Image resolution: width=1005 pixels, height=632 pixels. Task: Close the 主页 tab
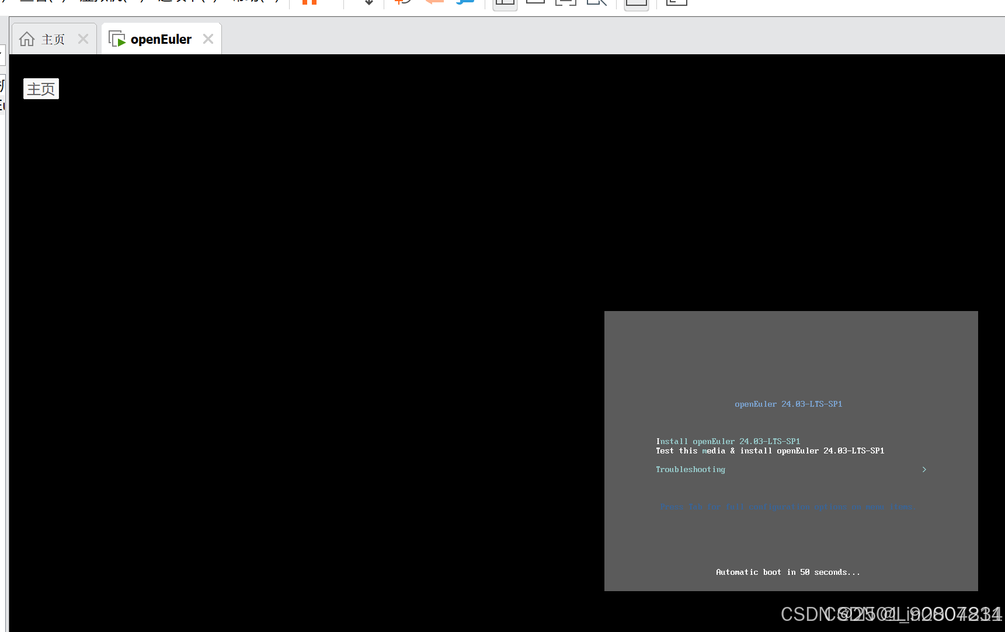83,39
